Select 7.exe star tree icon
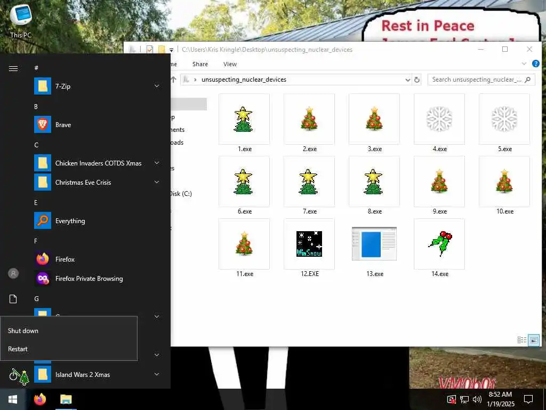 point(309,182)
